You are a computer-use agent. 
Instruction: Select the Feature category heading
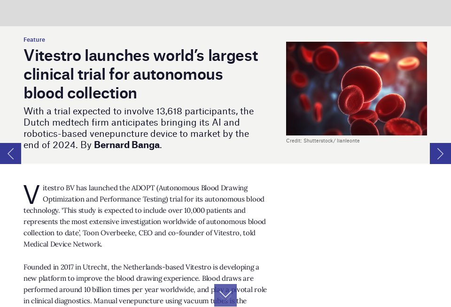pyautogui.click(x=34, y=40)
